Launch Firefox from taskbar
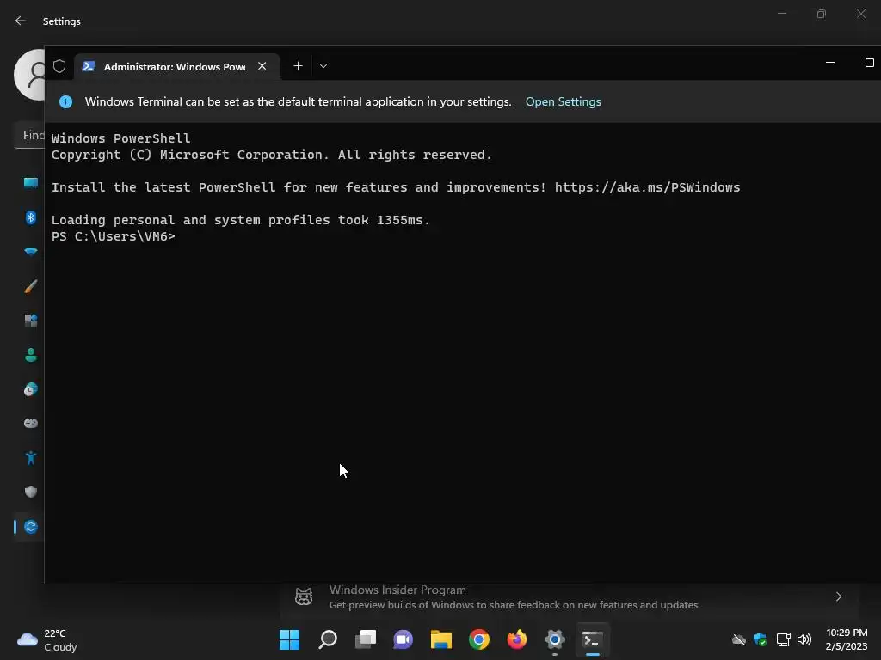 point(516,639)
